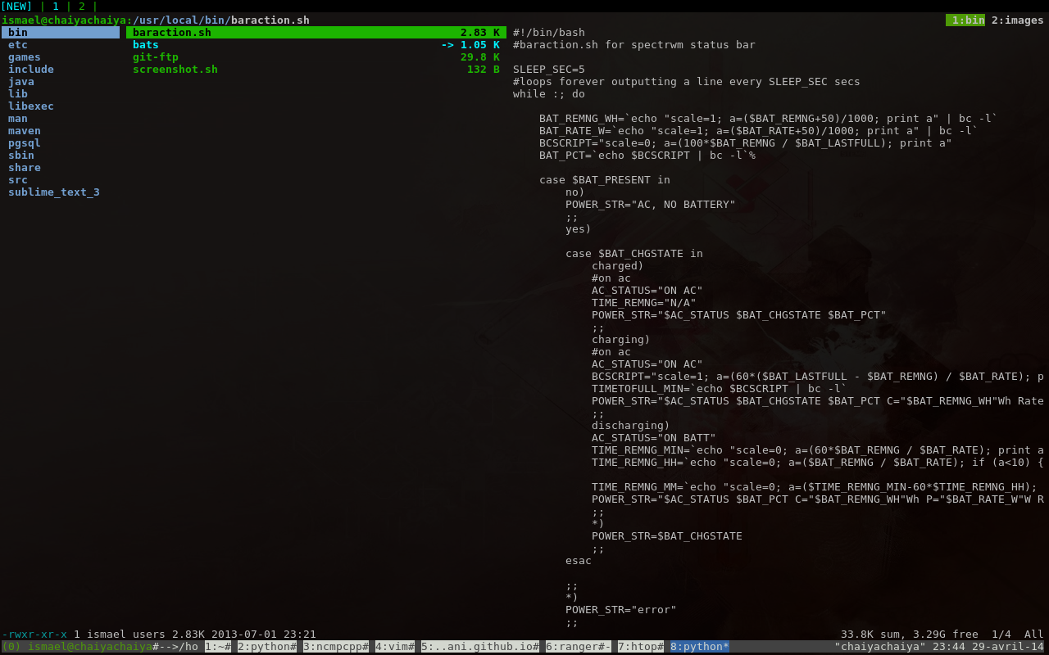The width and height of the screenshot is (1049, 655).
Task: Switch to tmux window 6:ranger
Action: pyautogui.click(x=579, y=647)
